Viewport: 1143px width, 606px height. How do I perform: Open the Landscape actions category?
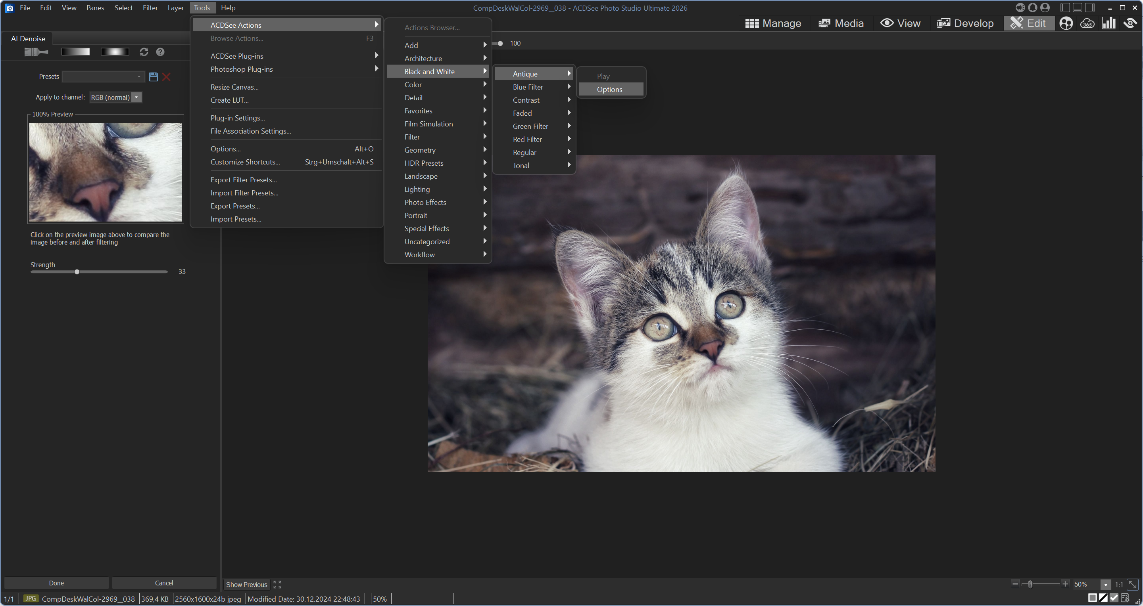click(438, 176)
